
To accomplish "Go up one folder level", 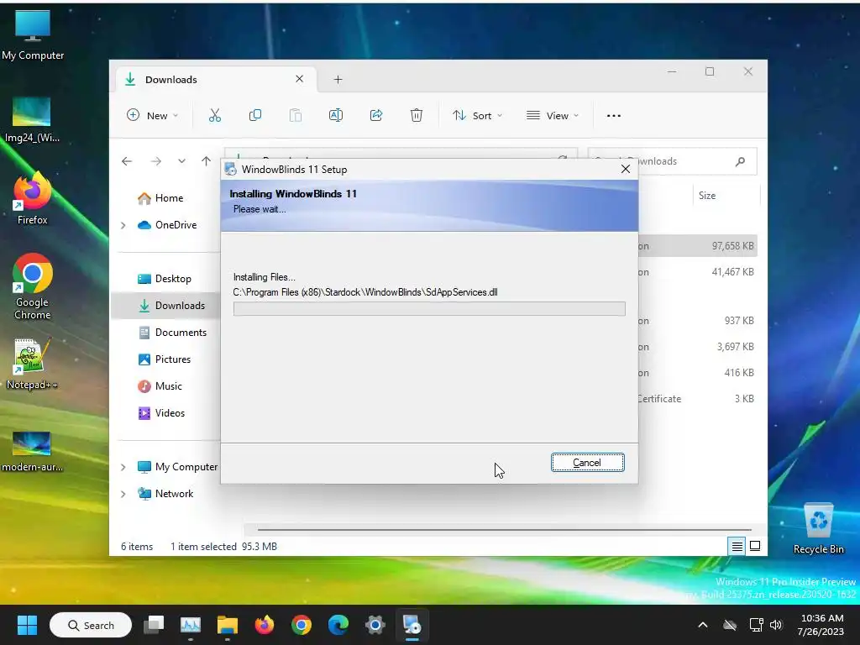I will pos(206,160).
